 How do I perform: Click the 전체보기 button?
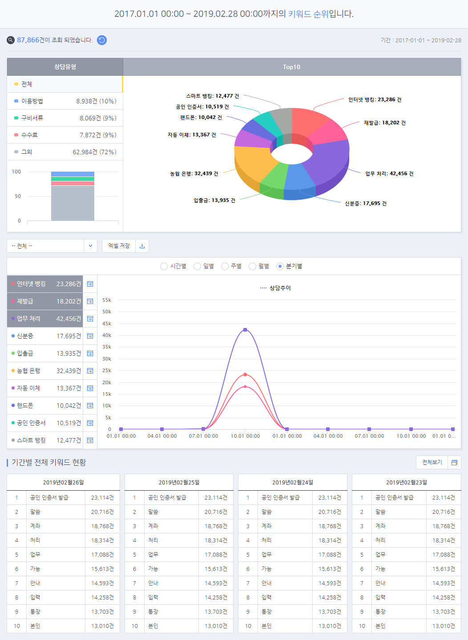[432, 463]
